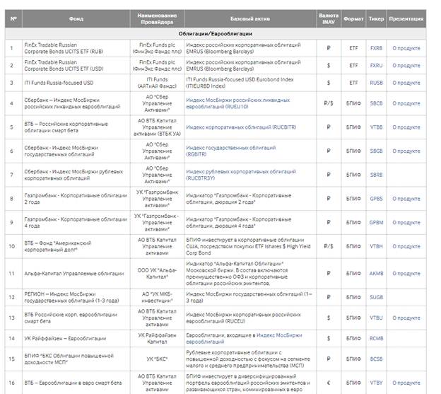This screenshot has height=394, width=441.
Task: Open 'О продукте' link in FXRU row
Action: pos(406,65)
